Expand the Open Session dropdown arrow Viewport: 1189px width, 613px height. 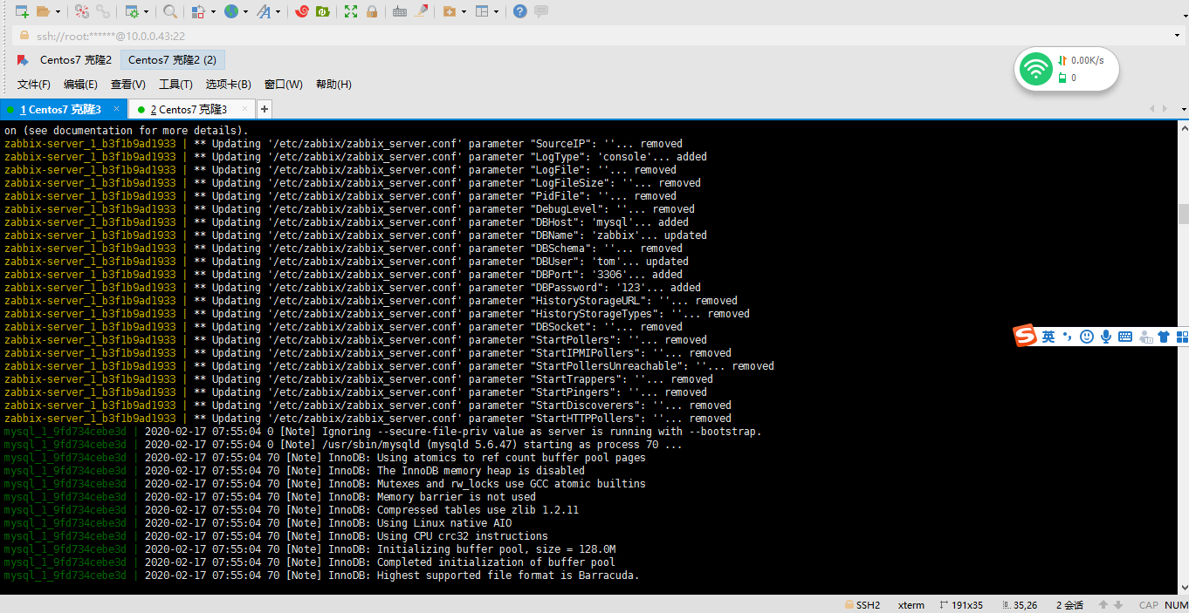click(x=58, y=12)
